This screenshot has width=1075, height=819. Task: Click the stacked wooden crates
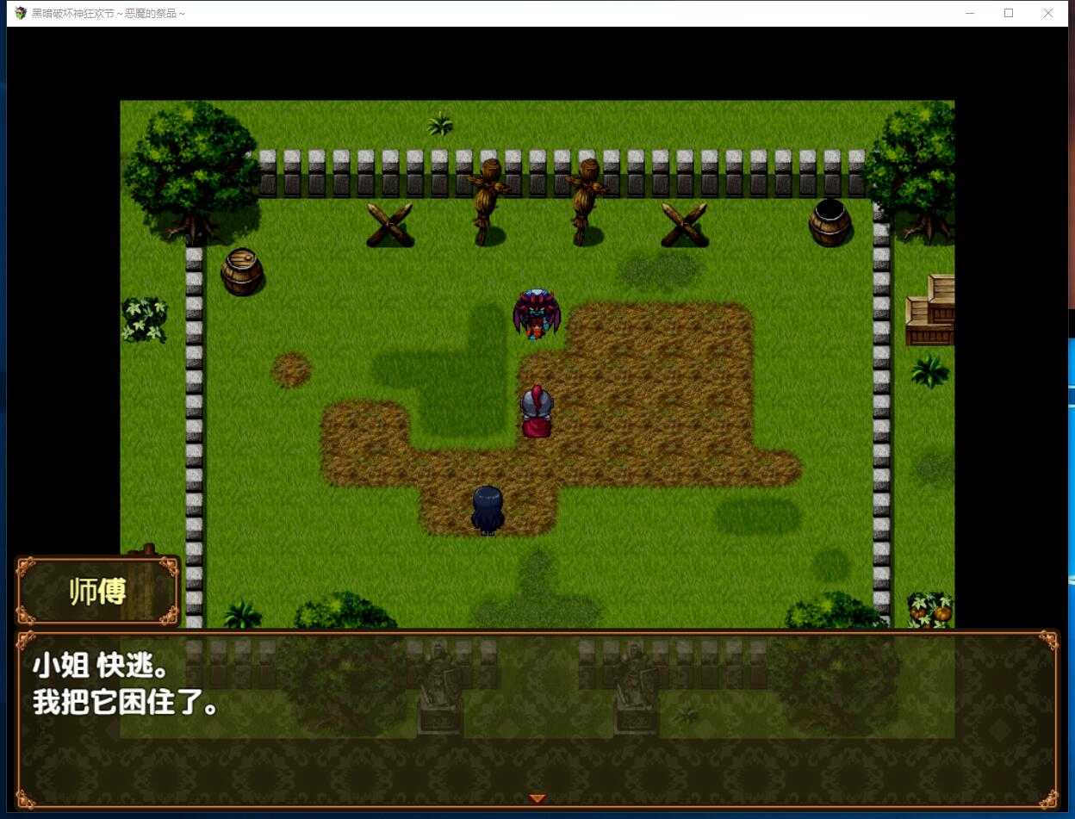(x=931, y=310)
